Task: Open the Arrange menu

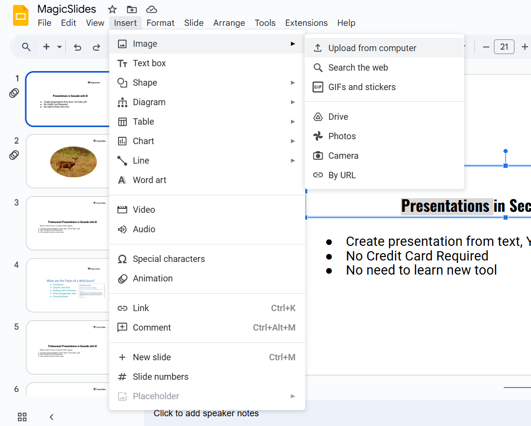Action: coord(229,23)
